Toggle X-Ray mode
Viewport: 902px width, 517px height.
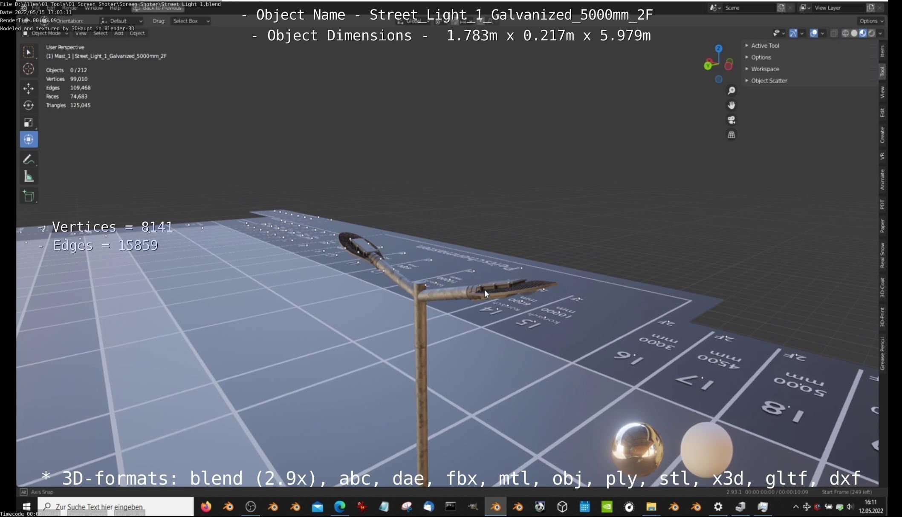click(x=834, y=33)
